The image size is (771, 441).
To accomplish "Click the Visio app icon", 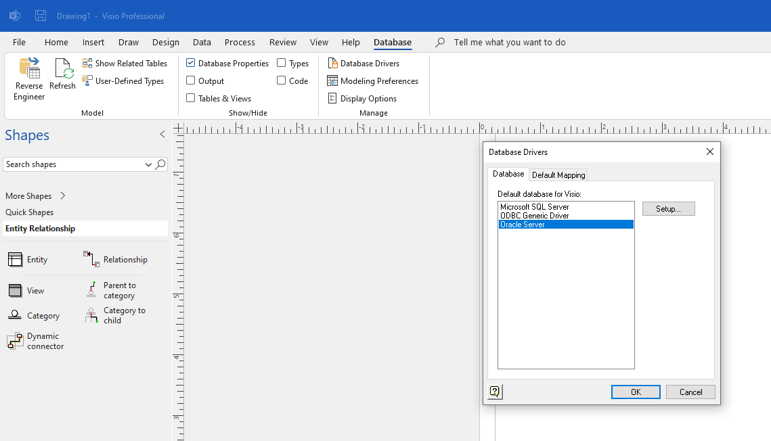I will pos(15,16).
